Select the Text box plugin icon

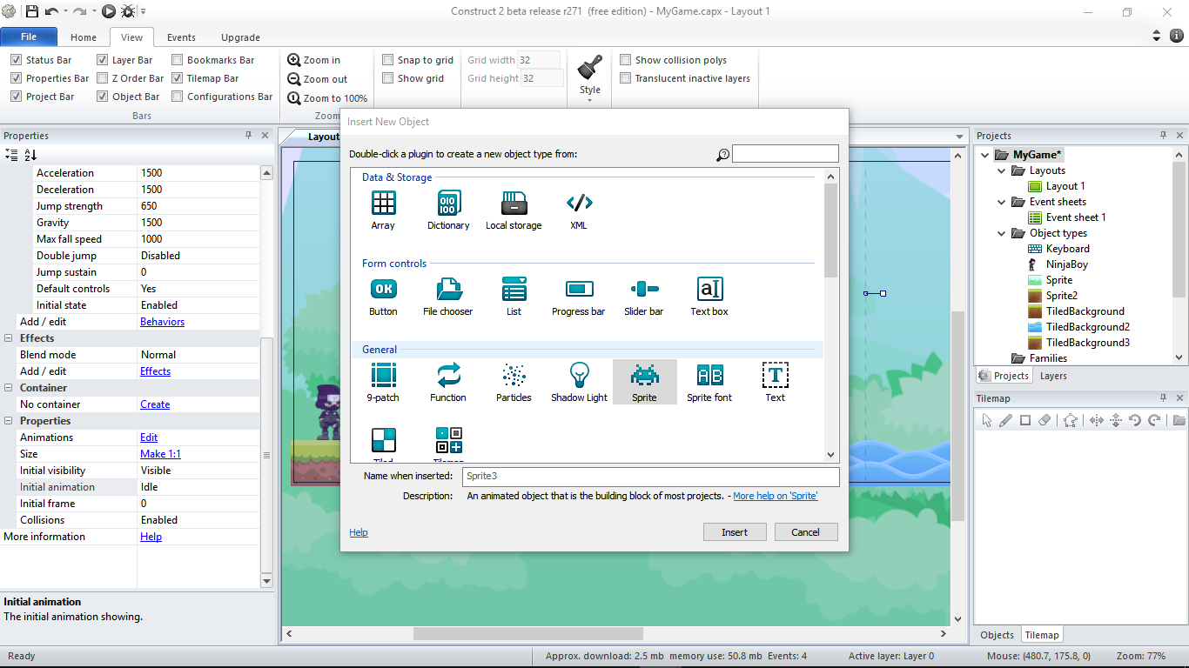(x=709, y=289)
